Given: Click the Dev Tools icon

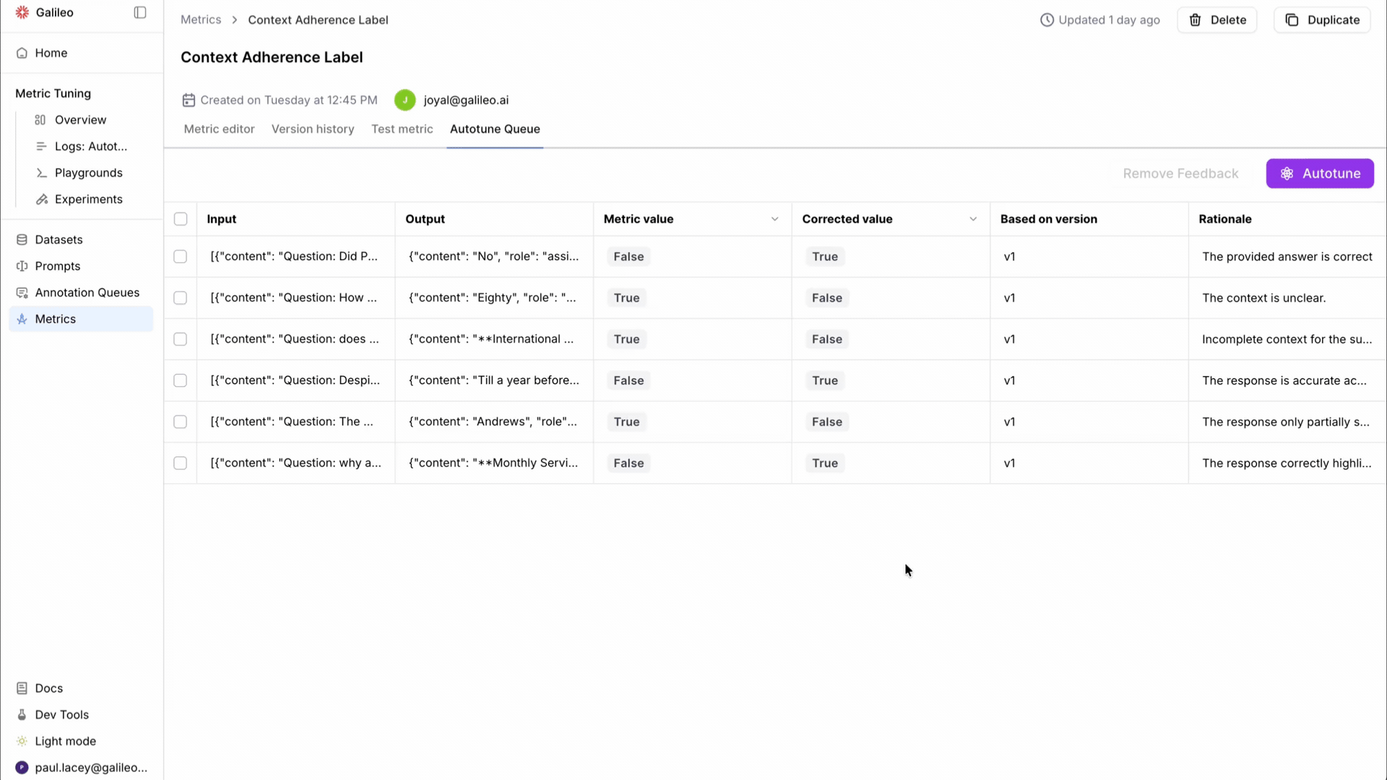Looking at the screenshot, I should pos(22,714).
